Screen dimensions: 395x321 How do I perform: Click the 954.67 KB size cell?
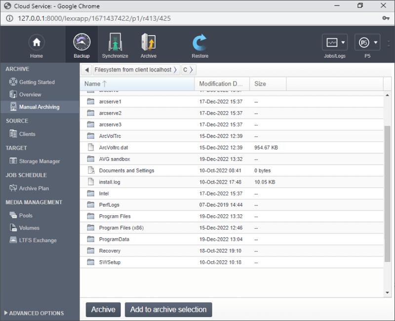tap(266, 148)
